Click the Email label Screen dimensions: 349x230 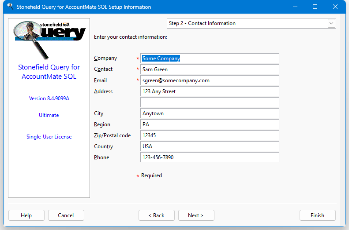(x=100, y=80)
